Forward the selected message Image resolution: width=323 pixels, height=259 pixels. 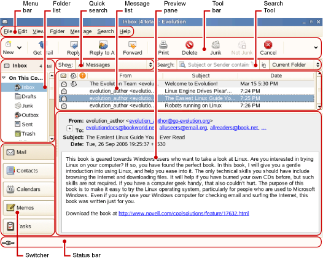[x=133, y=48]
